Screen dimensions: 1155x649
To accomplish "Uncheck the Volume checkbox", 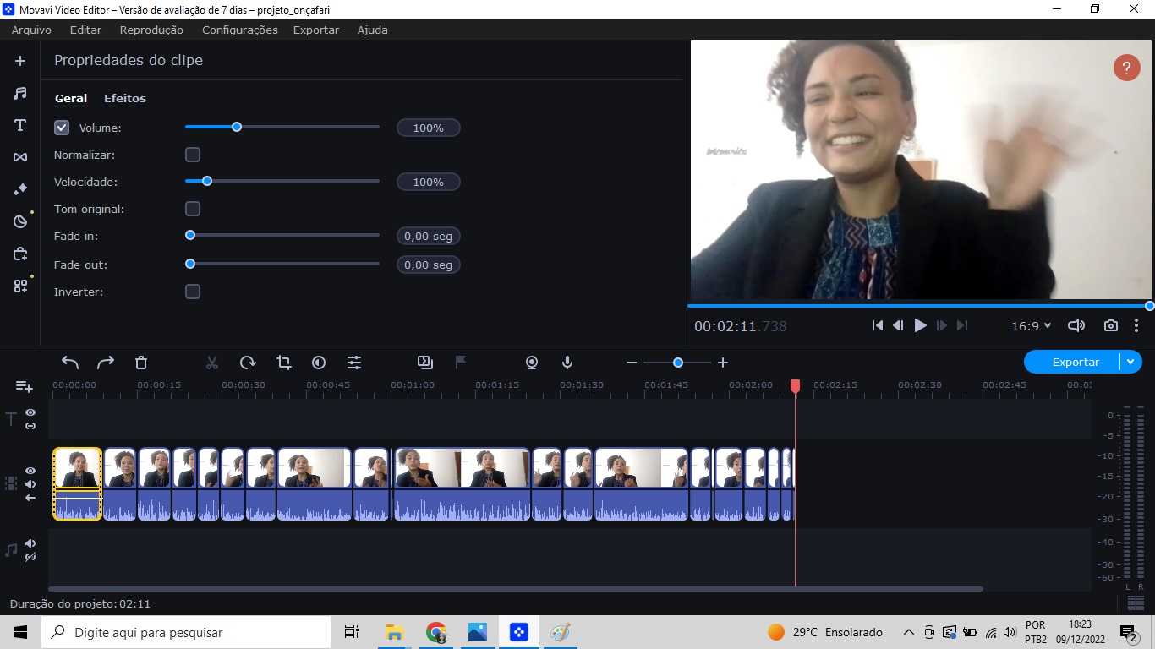I will 62,128.
